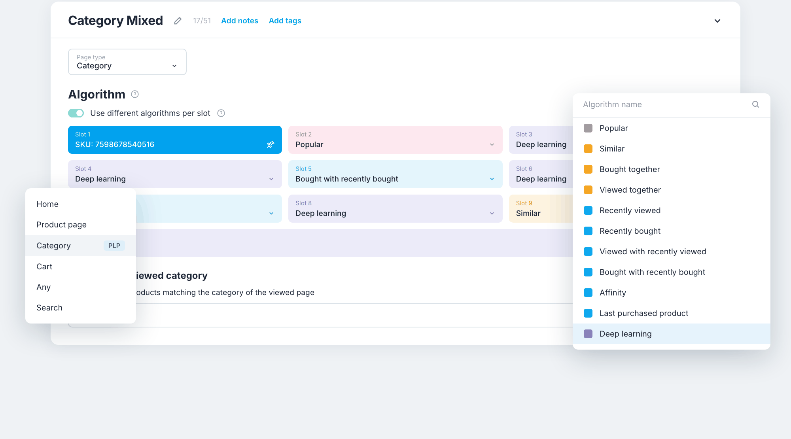Open the Page type Category dropdown
This screenshot has width=791, height=439.
tap(127, 62)
